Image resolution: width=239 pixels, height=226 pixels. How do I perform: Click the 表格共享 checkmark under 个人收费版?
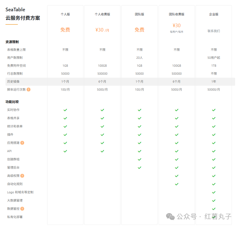(x=102, y=118)
